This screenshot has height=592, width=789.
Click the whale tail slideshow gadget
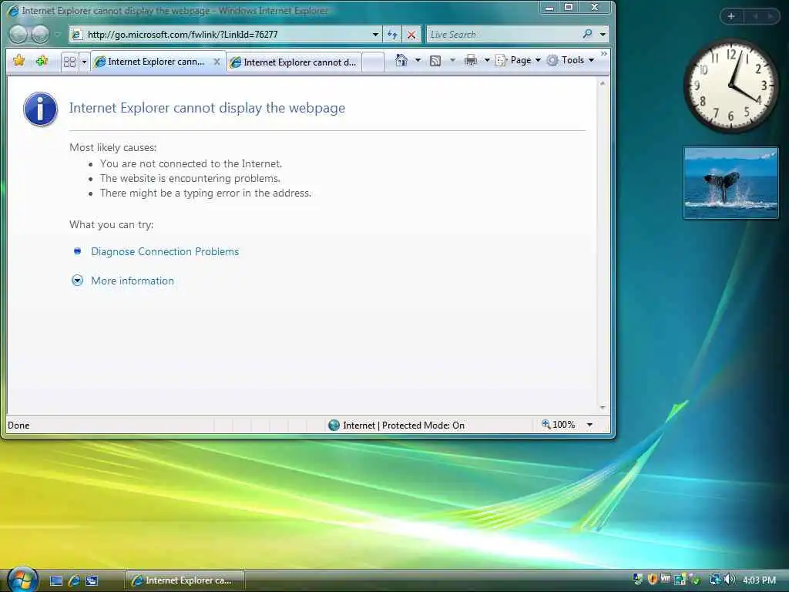730,183
